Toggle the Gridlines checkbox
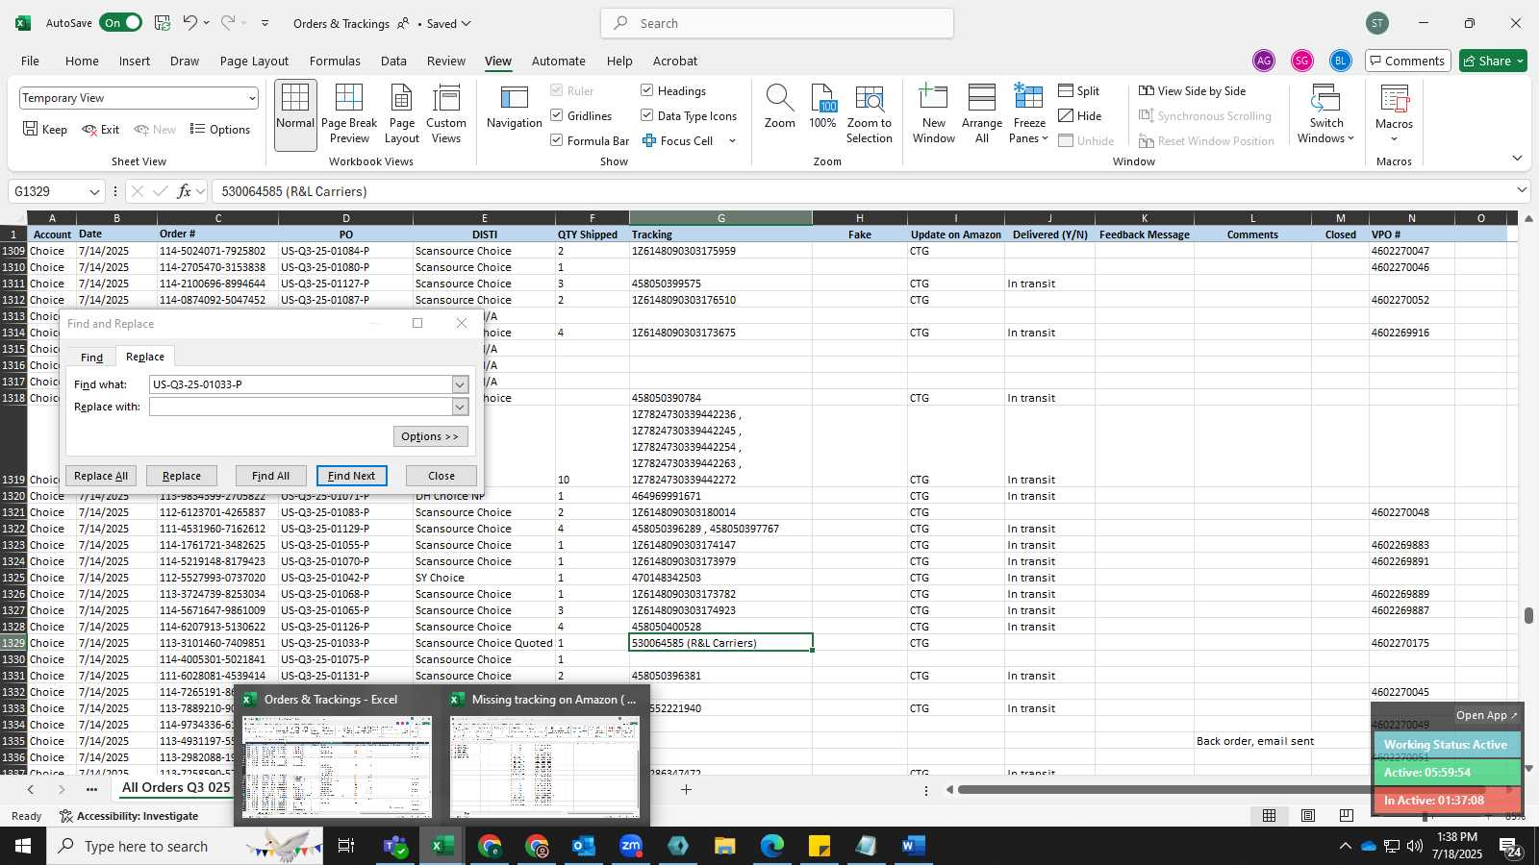The height and width of the screenshot is (865, 1539). click(557, 115)
